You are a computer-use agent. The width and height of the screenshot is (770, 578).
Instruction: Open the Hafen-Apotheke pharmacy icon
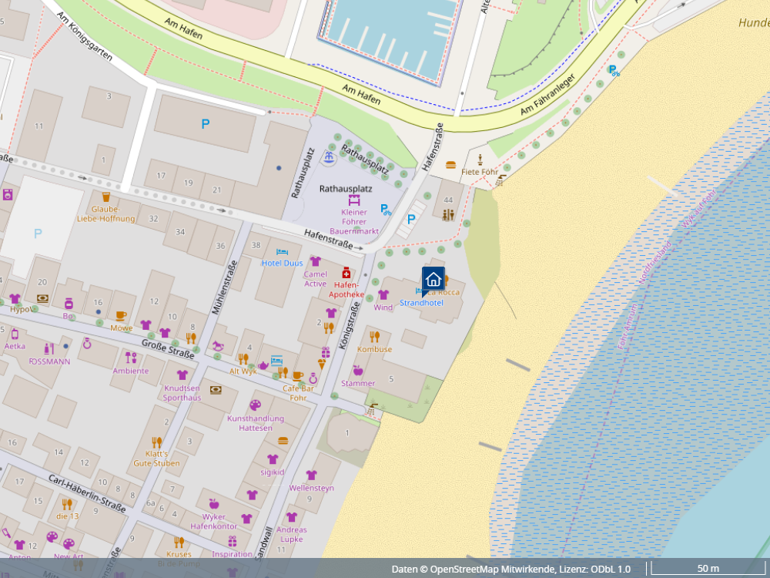coord(346,273)
